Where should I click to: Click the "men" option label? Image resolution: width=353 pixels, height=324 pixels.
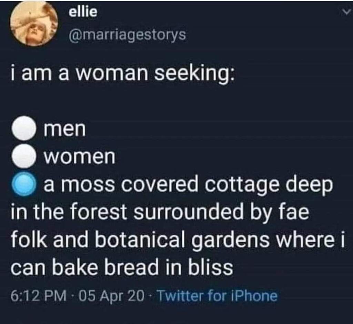pyautogui.click(x=65, y=129)
